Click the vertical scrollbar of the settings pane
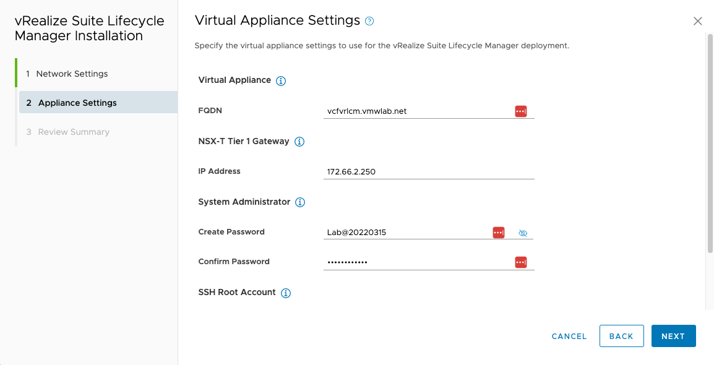Image resolution: width=714 pixels, height=365 pixels. (710, 142)
